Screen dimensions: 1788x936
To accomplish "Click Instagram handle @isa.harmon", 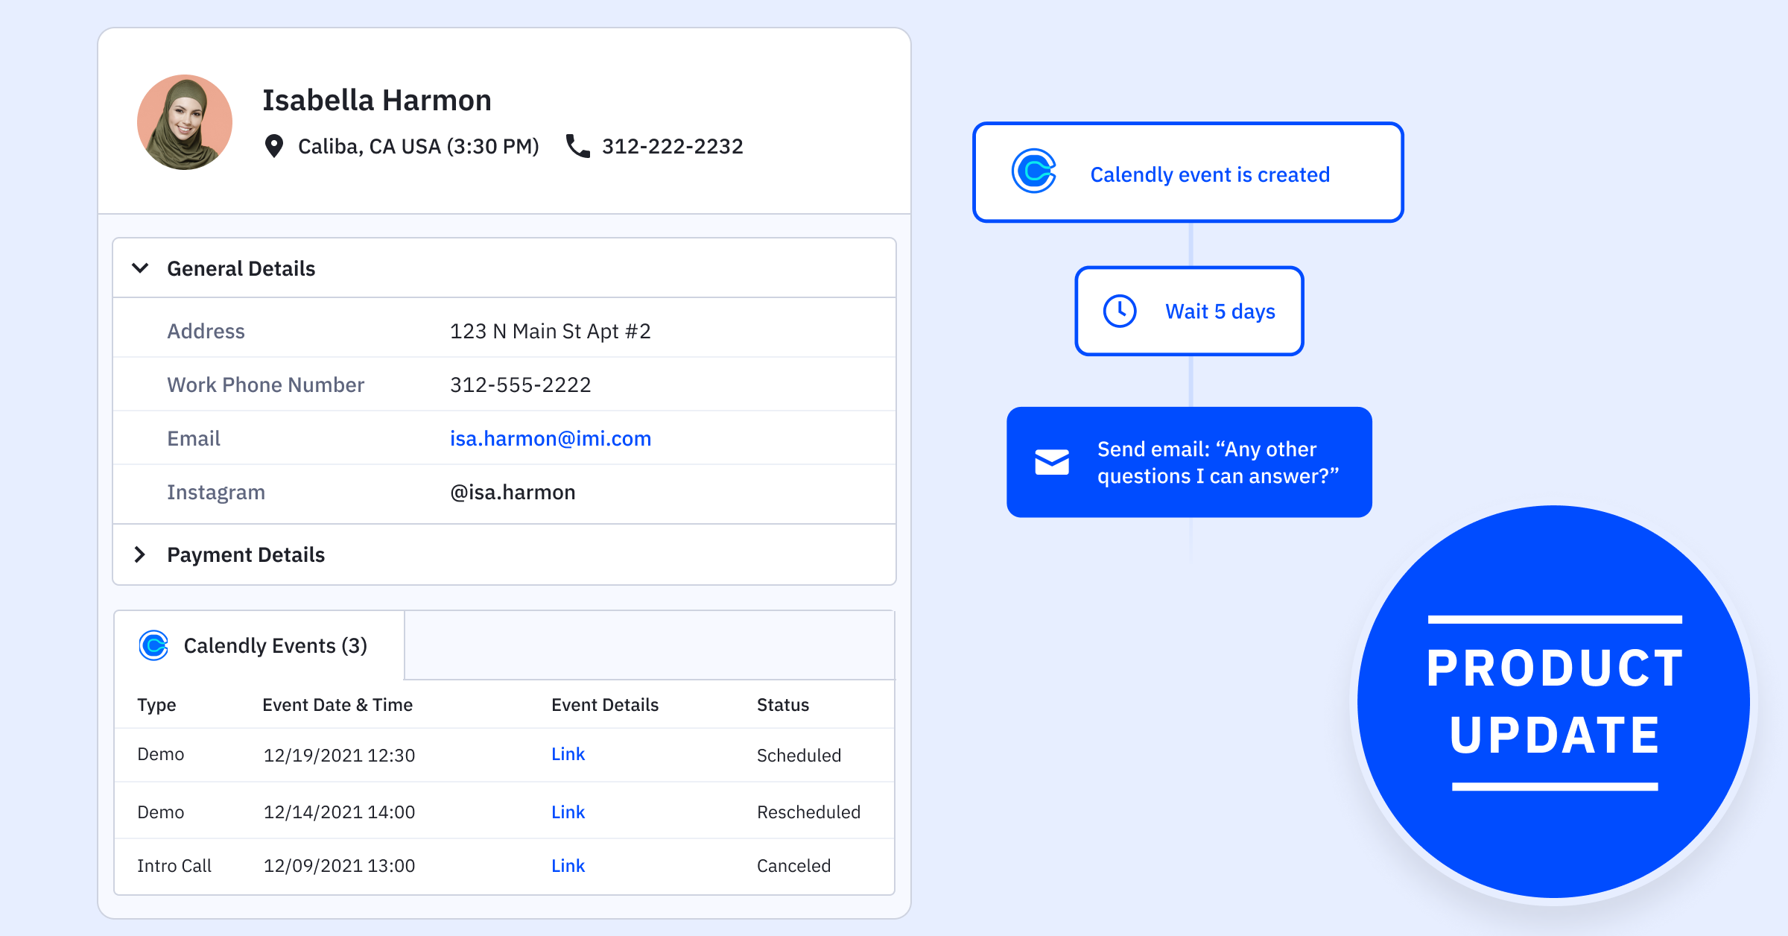I will pos(513,492).
